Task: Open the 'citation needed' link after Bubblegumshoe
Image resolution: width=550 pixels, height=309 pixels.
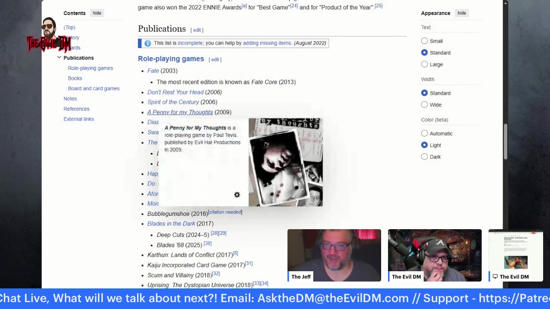Action: point(225,212)
